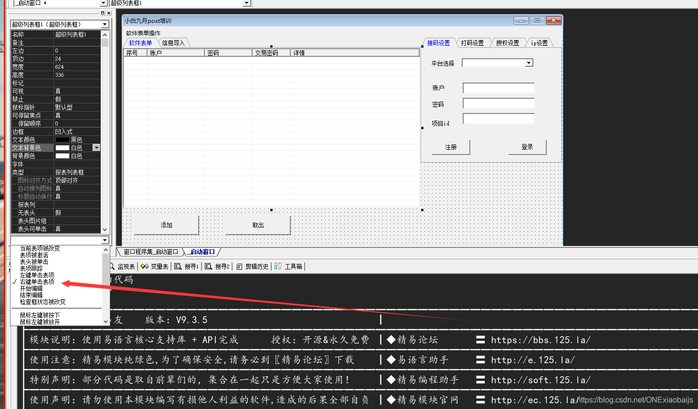Viewport: 698px width, 409px height.
Task: Choose 表项跟踪 event
Action: coord(31,268)
